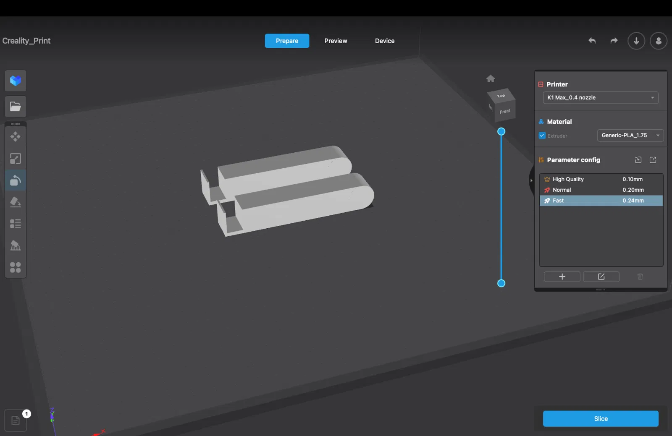
Task: Collapse the right panel with the arrow
Action: [531, 180]
